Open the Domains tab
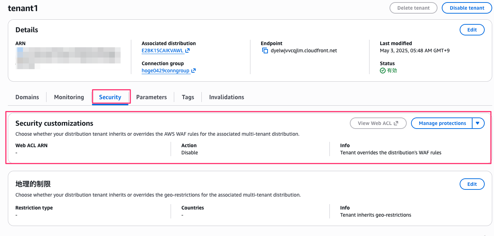The width and height of the screenshot is (494, 236). click(27, 97)
